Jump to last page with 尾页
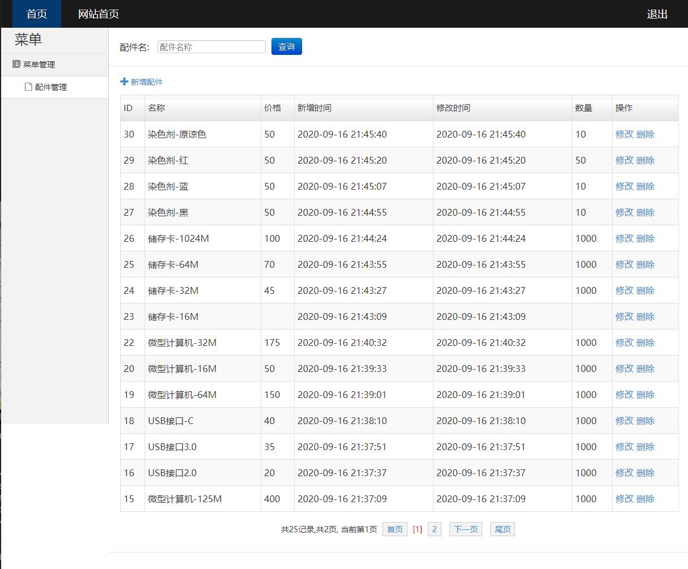688x569 pixels. coord(502,529)
